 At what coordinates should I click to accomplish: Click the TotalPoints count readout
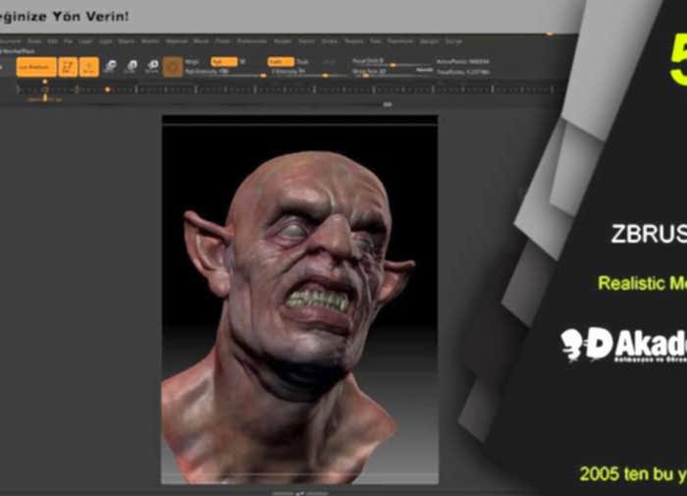463,72
